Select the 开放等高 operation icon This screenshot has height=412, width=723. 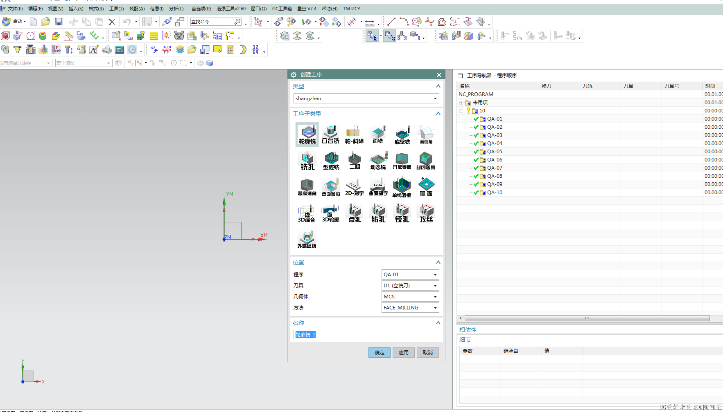click(x=402, y=161)
